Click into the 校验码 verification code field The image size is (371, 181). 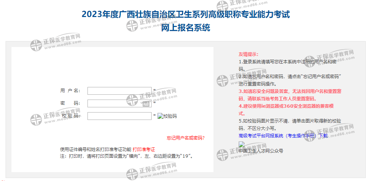click(119, 116)
